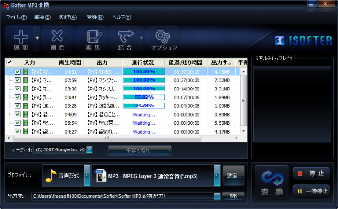Screen dimensions: 338x209
Task: Click film icon of the 04:27 row
Action: point(26,131)
